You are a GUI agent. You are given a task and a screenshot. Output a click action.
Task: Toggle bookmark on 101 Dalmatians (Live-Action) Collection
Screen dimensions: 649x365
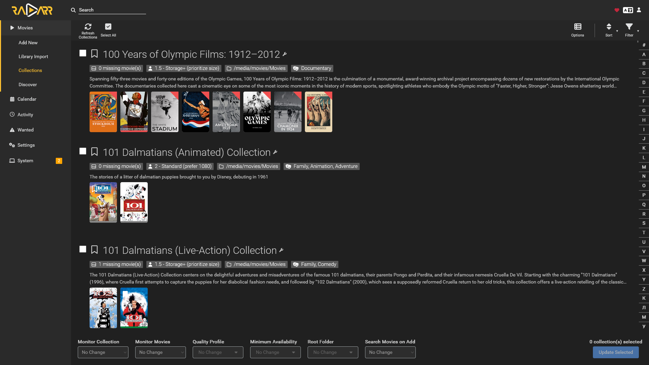(x=95, y=250)
